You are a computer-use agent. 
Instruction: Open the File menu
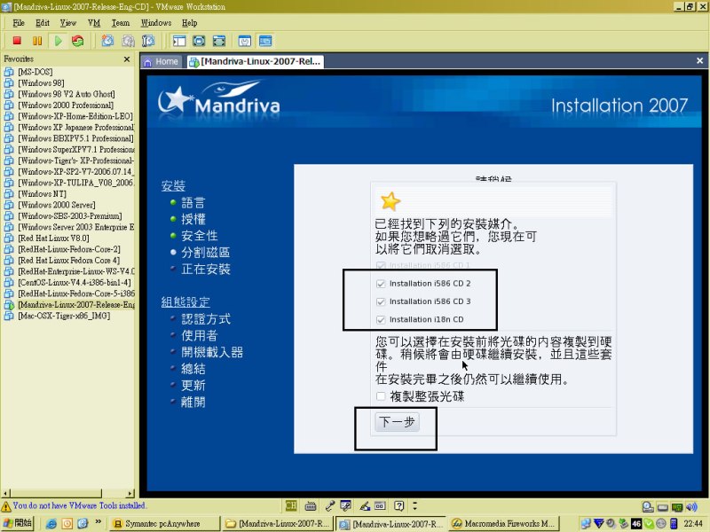click(19, 23)
